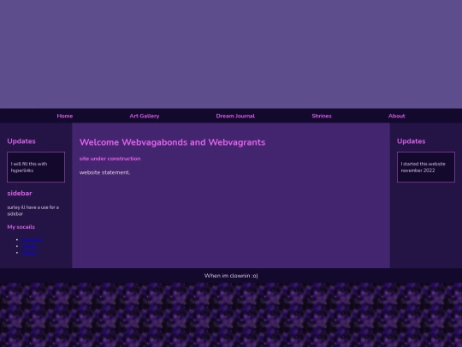Click the right sidebar Updates heading
Screen dimensions: 462x347
(x=411, y=141)
